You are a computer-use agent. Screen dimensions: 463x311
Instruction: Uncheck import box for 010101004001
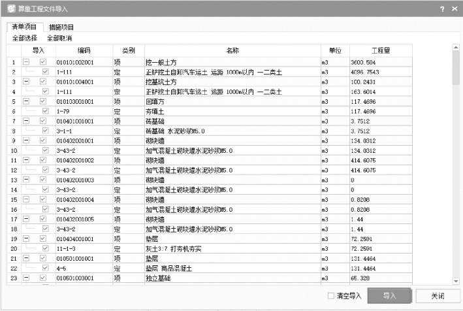point(43,82)
